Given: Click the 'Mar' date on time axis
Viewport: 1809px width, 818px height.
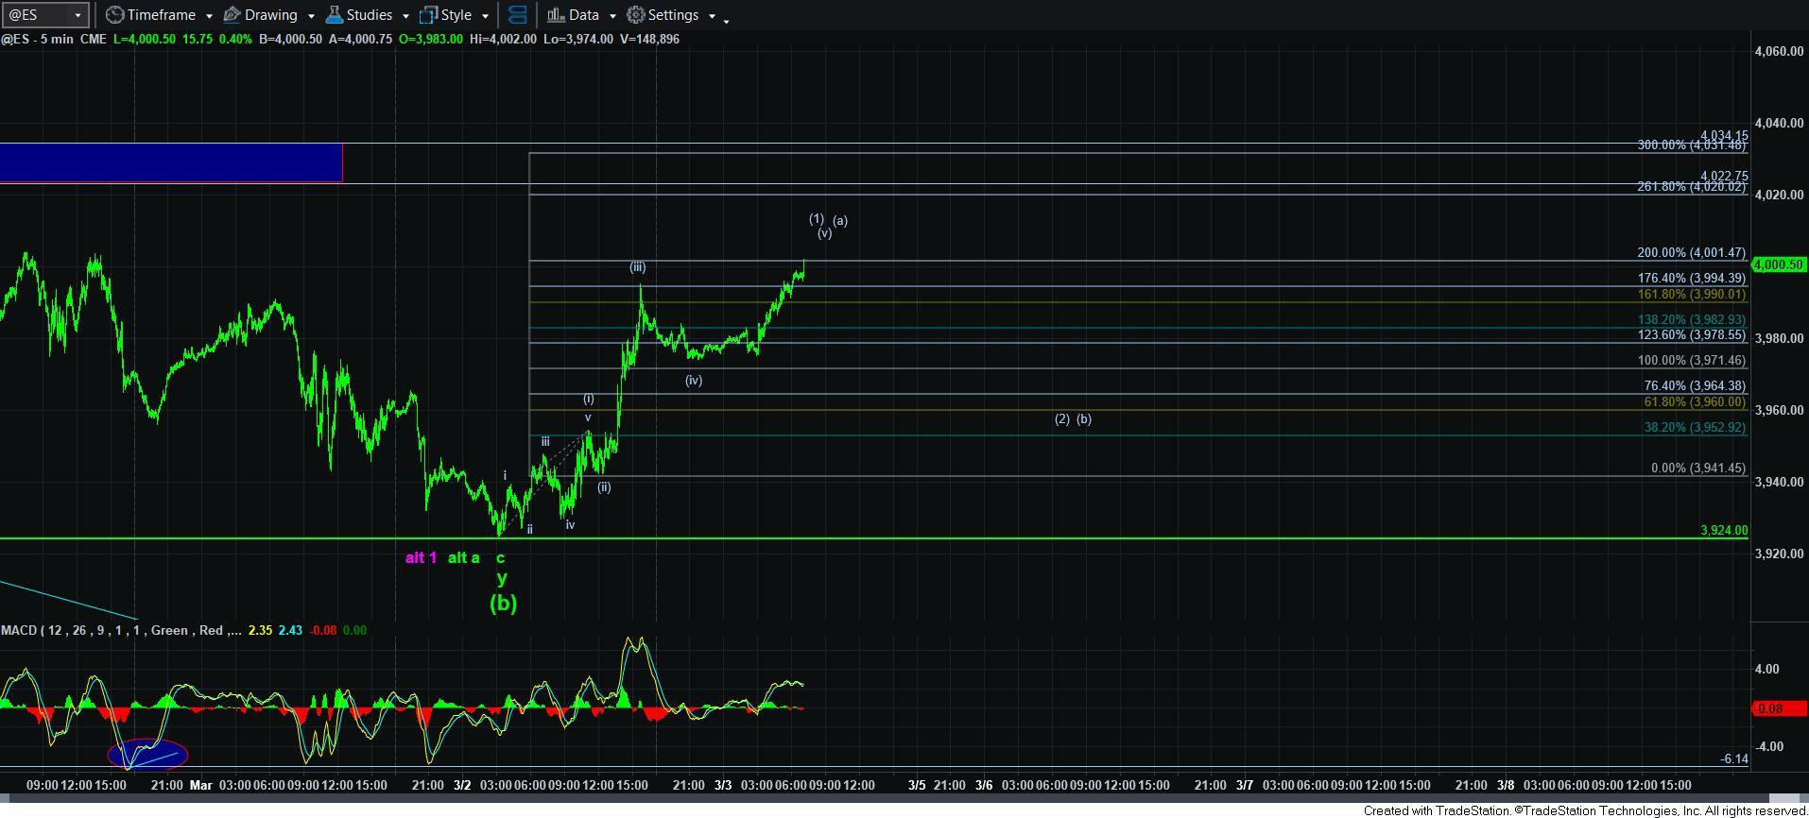Looking at the screenshot, I should 200,785.
